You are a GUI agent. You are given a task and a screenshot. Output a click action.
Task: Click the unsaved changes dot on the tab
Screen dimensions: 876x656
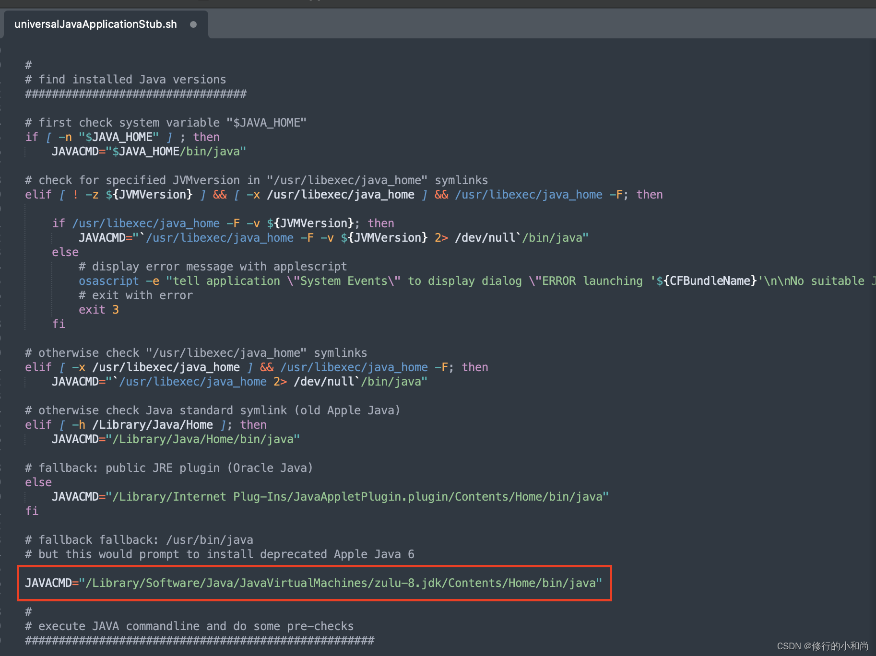(193, 24)
